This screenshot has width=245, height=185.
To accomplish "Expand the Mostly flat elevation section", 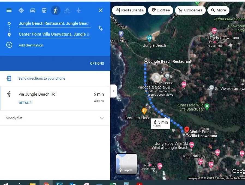I will pos(55,118).
